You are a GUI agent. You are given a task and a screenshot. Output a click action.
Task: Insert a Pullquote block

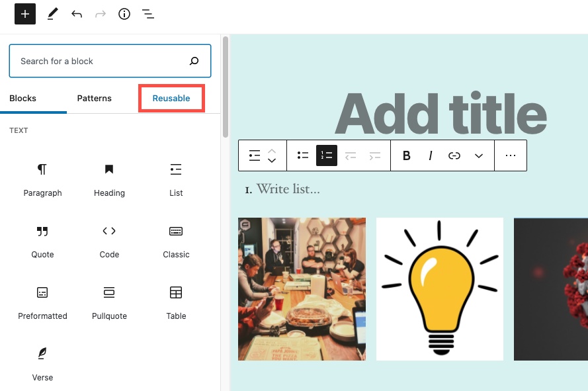(109, 303)
